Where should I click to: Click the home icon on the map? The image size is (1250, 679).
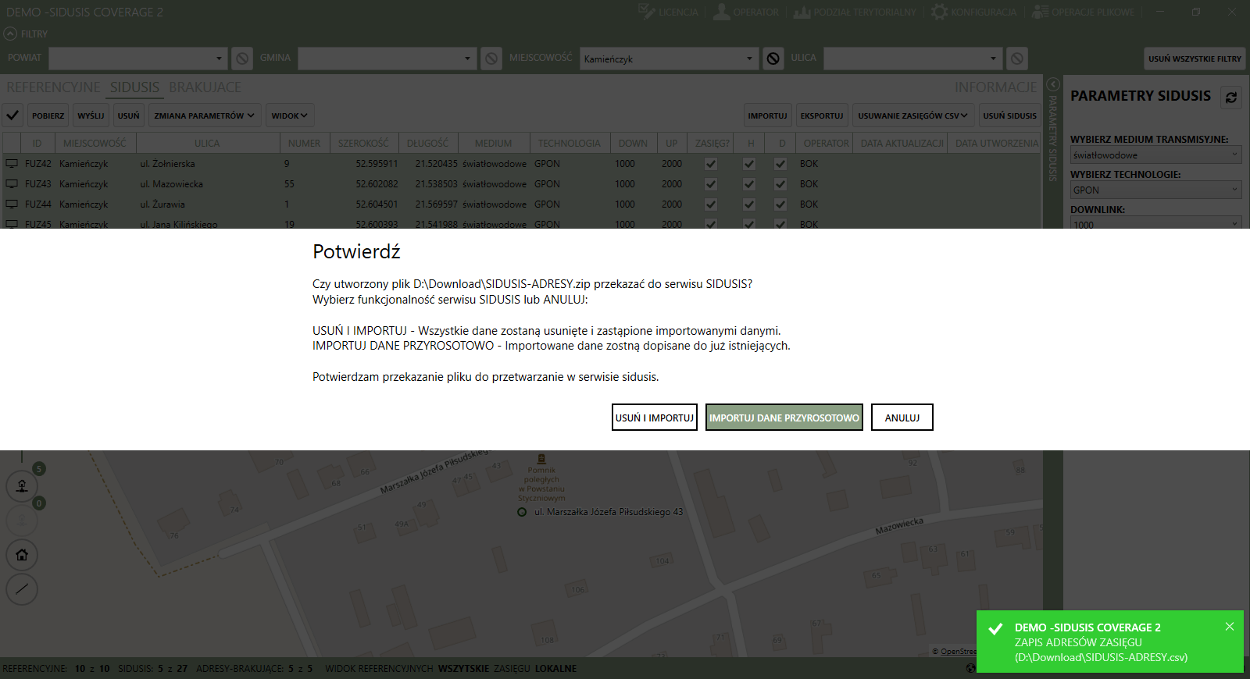pos(22,555)
